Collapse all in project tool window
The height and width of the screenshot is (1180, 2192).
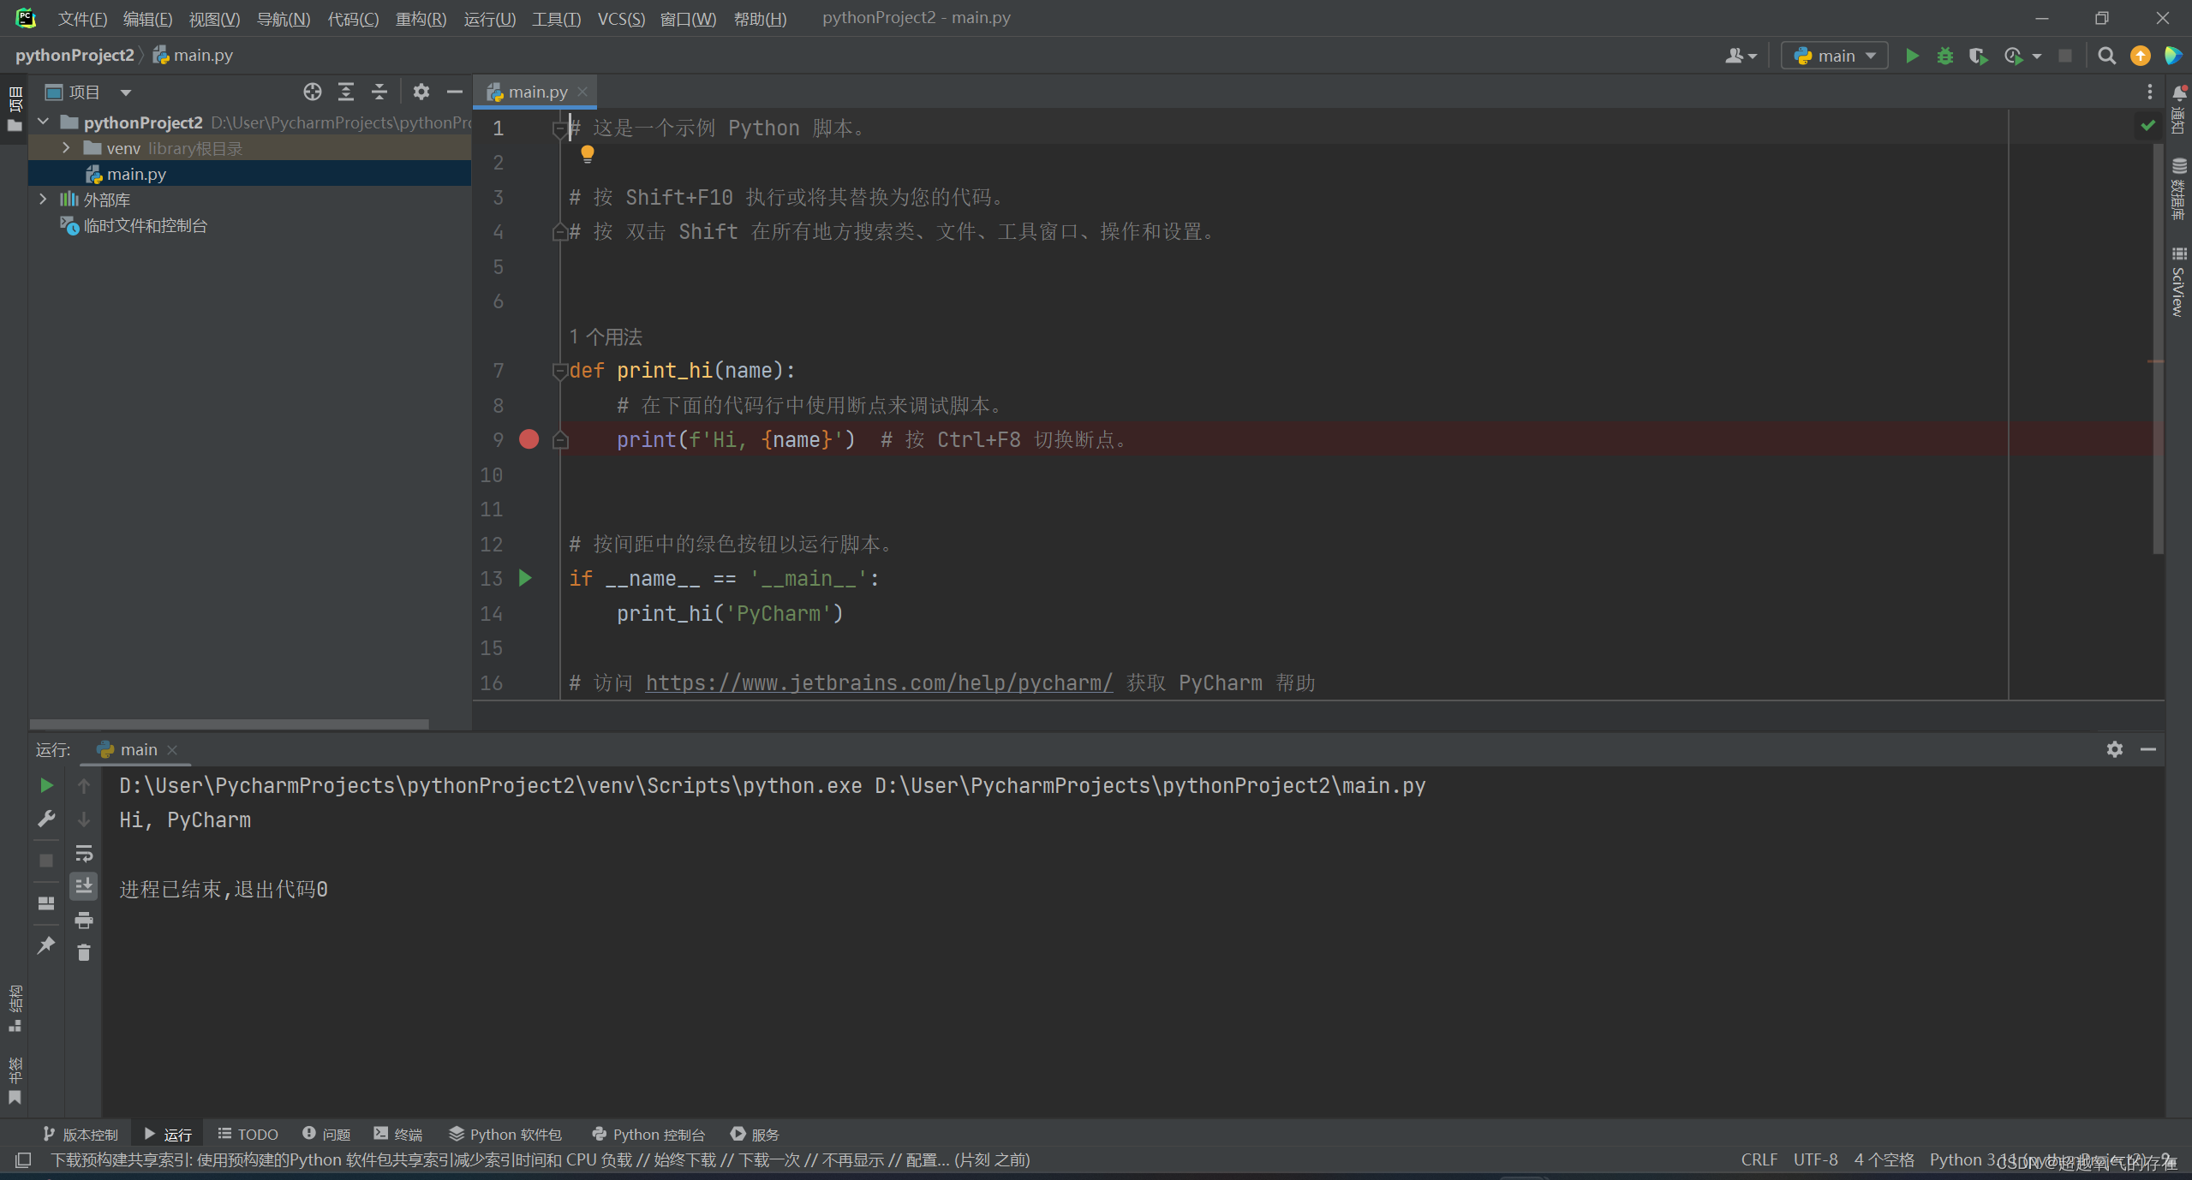tap(379, 92)
